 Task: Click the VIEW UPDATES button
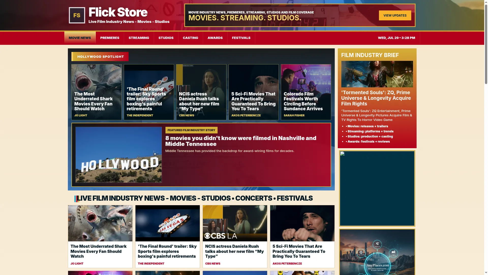click(395, 16)
